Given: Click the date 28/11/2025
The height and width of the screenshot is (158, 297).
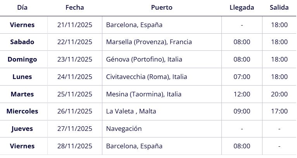Looking at the screenshot, I should [x=74, y=146].
